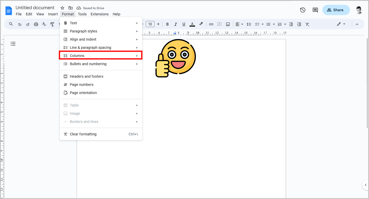Expand the Line & paragraph spacing submenu
This screenshot has width=369, height=199.
(x=91, y=47)
